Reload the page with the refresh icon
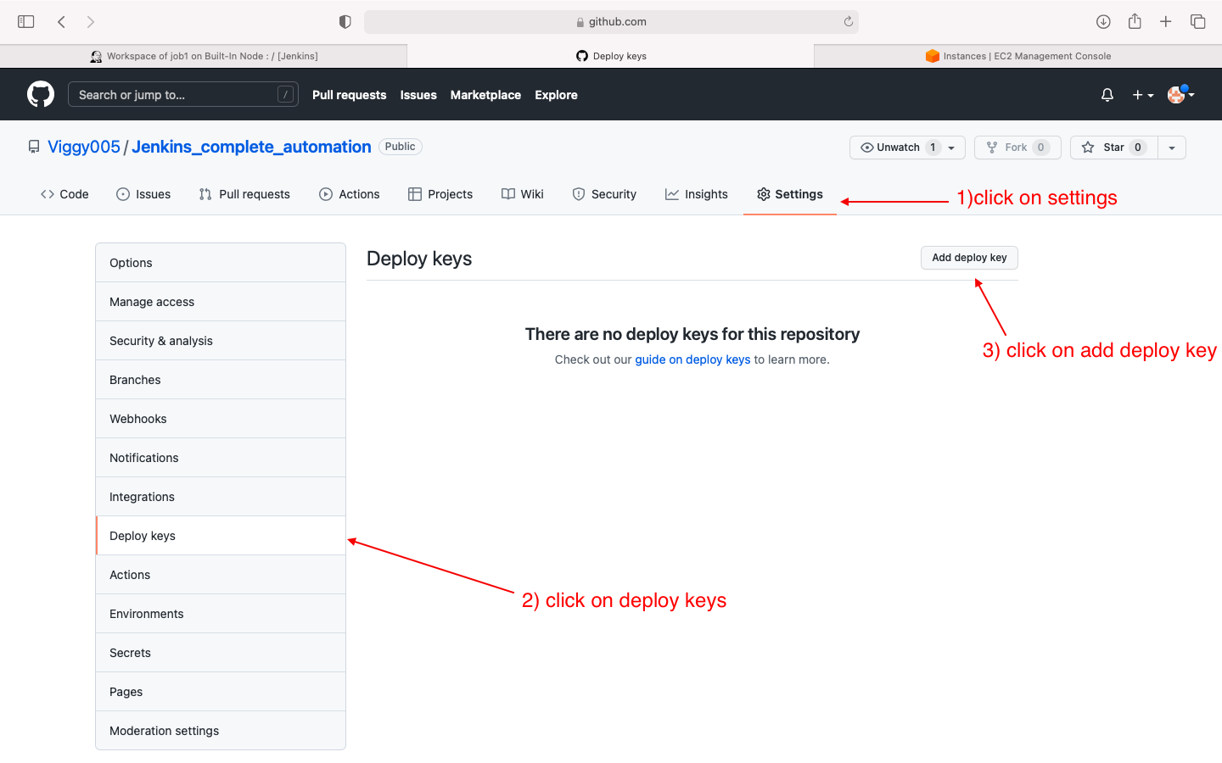Screen dimensions: 1222x763 pos(848,21)
